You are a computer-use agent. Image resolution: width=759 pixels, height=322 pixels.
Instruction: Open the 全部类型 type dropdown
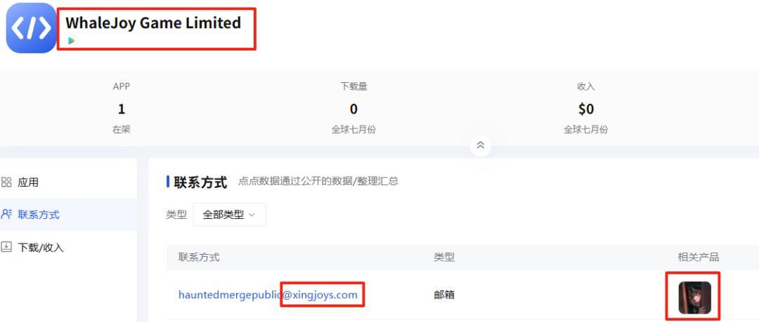tap(229, 215)
